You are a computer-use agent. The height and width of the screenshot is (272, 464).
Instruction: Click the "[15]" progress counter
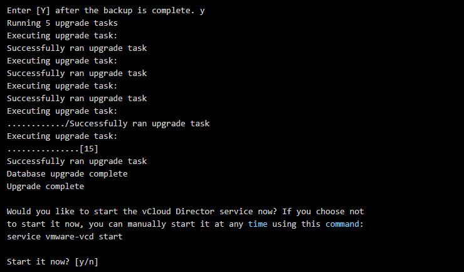pyautogui.click(x=89, y=148)
